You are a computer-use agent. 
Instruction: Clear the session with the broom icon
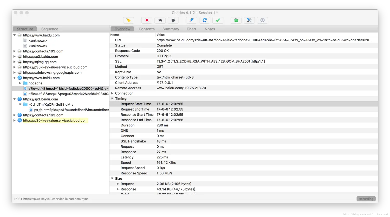[128, 20]
